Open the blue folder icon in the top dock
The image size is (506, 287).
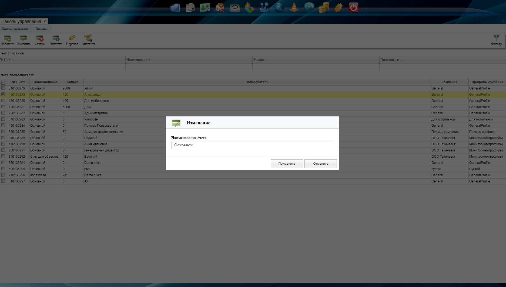coord(175,7)
